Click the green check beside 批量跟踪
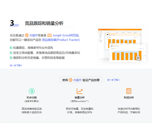Image resolution: width=152 pixels, height=138 pixels. 11,48
